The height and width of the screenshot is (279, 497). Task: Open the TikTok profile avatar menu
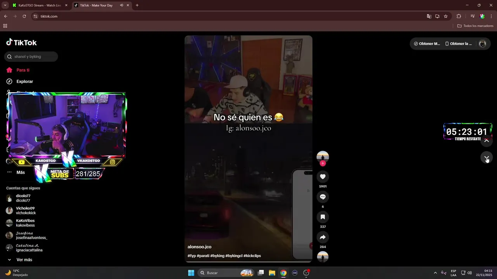[x=483, y=44]
